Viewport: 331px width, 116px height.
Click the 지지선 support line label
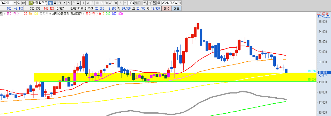click(44, 14)
